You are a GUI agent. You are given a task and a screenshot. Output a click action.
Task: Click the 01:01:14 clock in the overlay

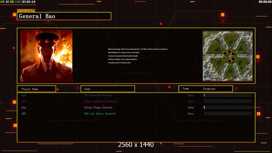click(x=29, y=2)
